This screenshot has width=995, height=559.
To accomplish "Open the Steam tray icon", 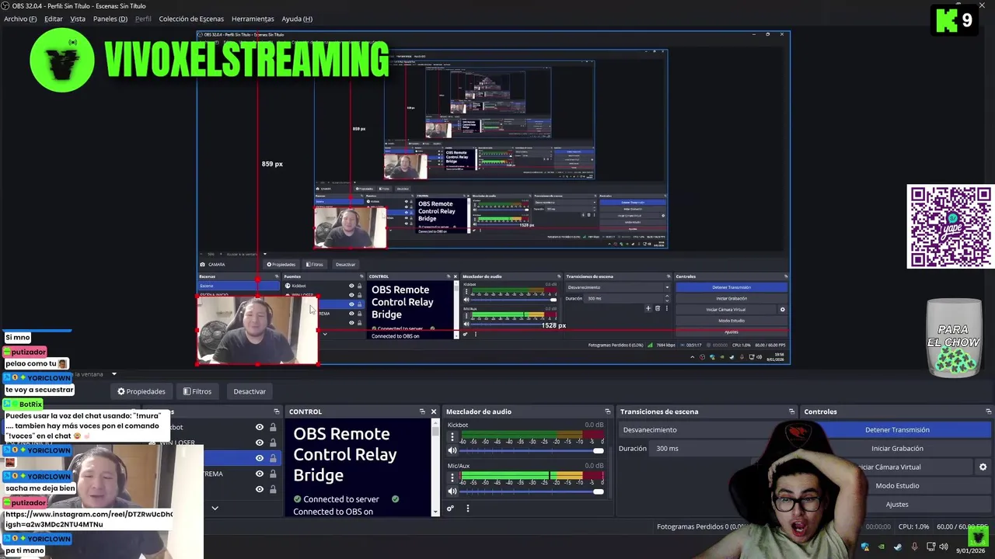I will [x=898, y=547].
